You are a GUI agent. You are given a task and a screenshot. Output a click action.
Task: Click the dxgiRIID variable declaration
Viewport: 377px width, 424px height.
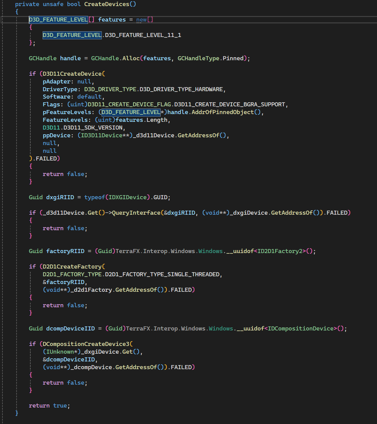pyautogui.click(x=60, y=197)
